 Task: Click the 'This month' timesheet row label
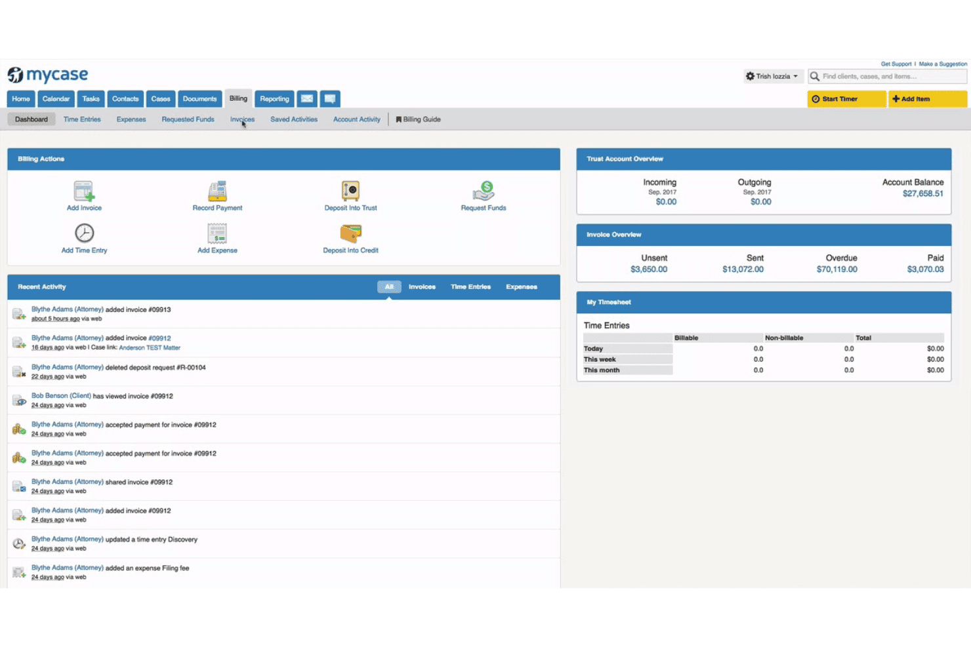pos(602,370)
